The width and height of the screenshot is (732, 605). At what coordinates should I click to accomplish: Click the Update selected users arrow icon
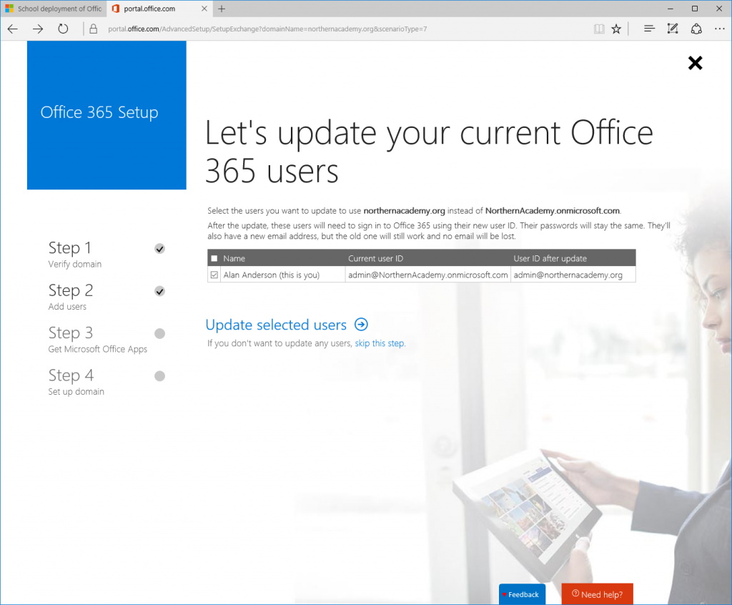(x=361, y=324)
